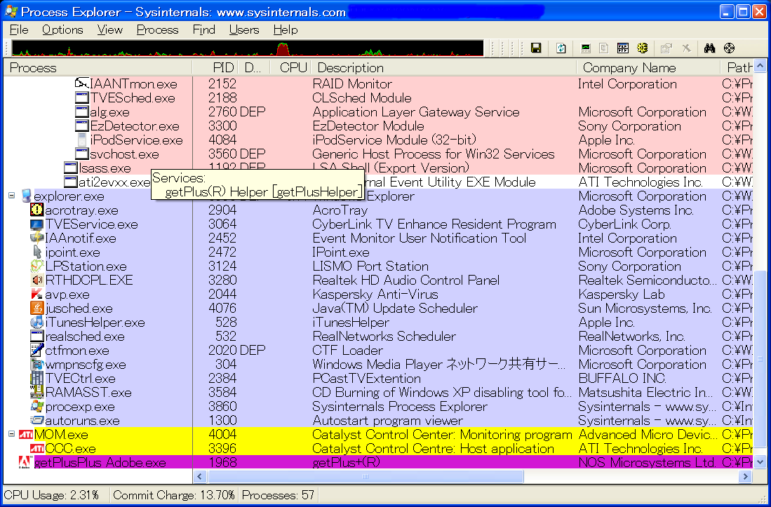771x507 pixels.
Task: Click the autoruns.exe icon
Action: pyautogui.click(x=37, y=421)
